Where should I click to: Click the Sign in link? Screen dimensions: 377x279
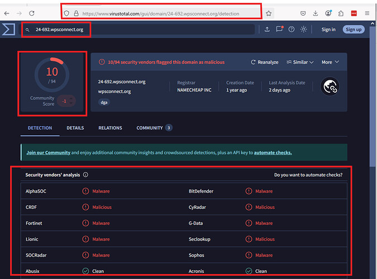point(328,30)
